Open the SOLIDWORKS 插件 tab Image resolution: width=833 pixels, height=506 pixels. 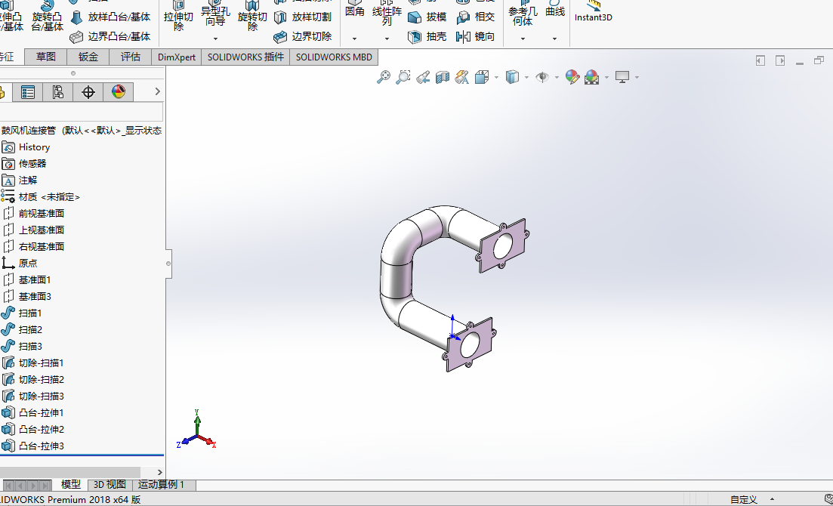[245, 57]
